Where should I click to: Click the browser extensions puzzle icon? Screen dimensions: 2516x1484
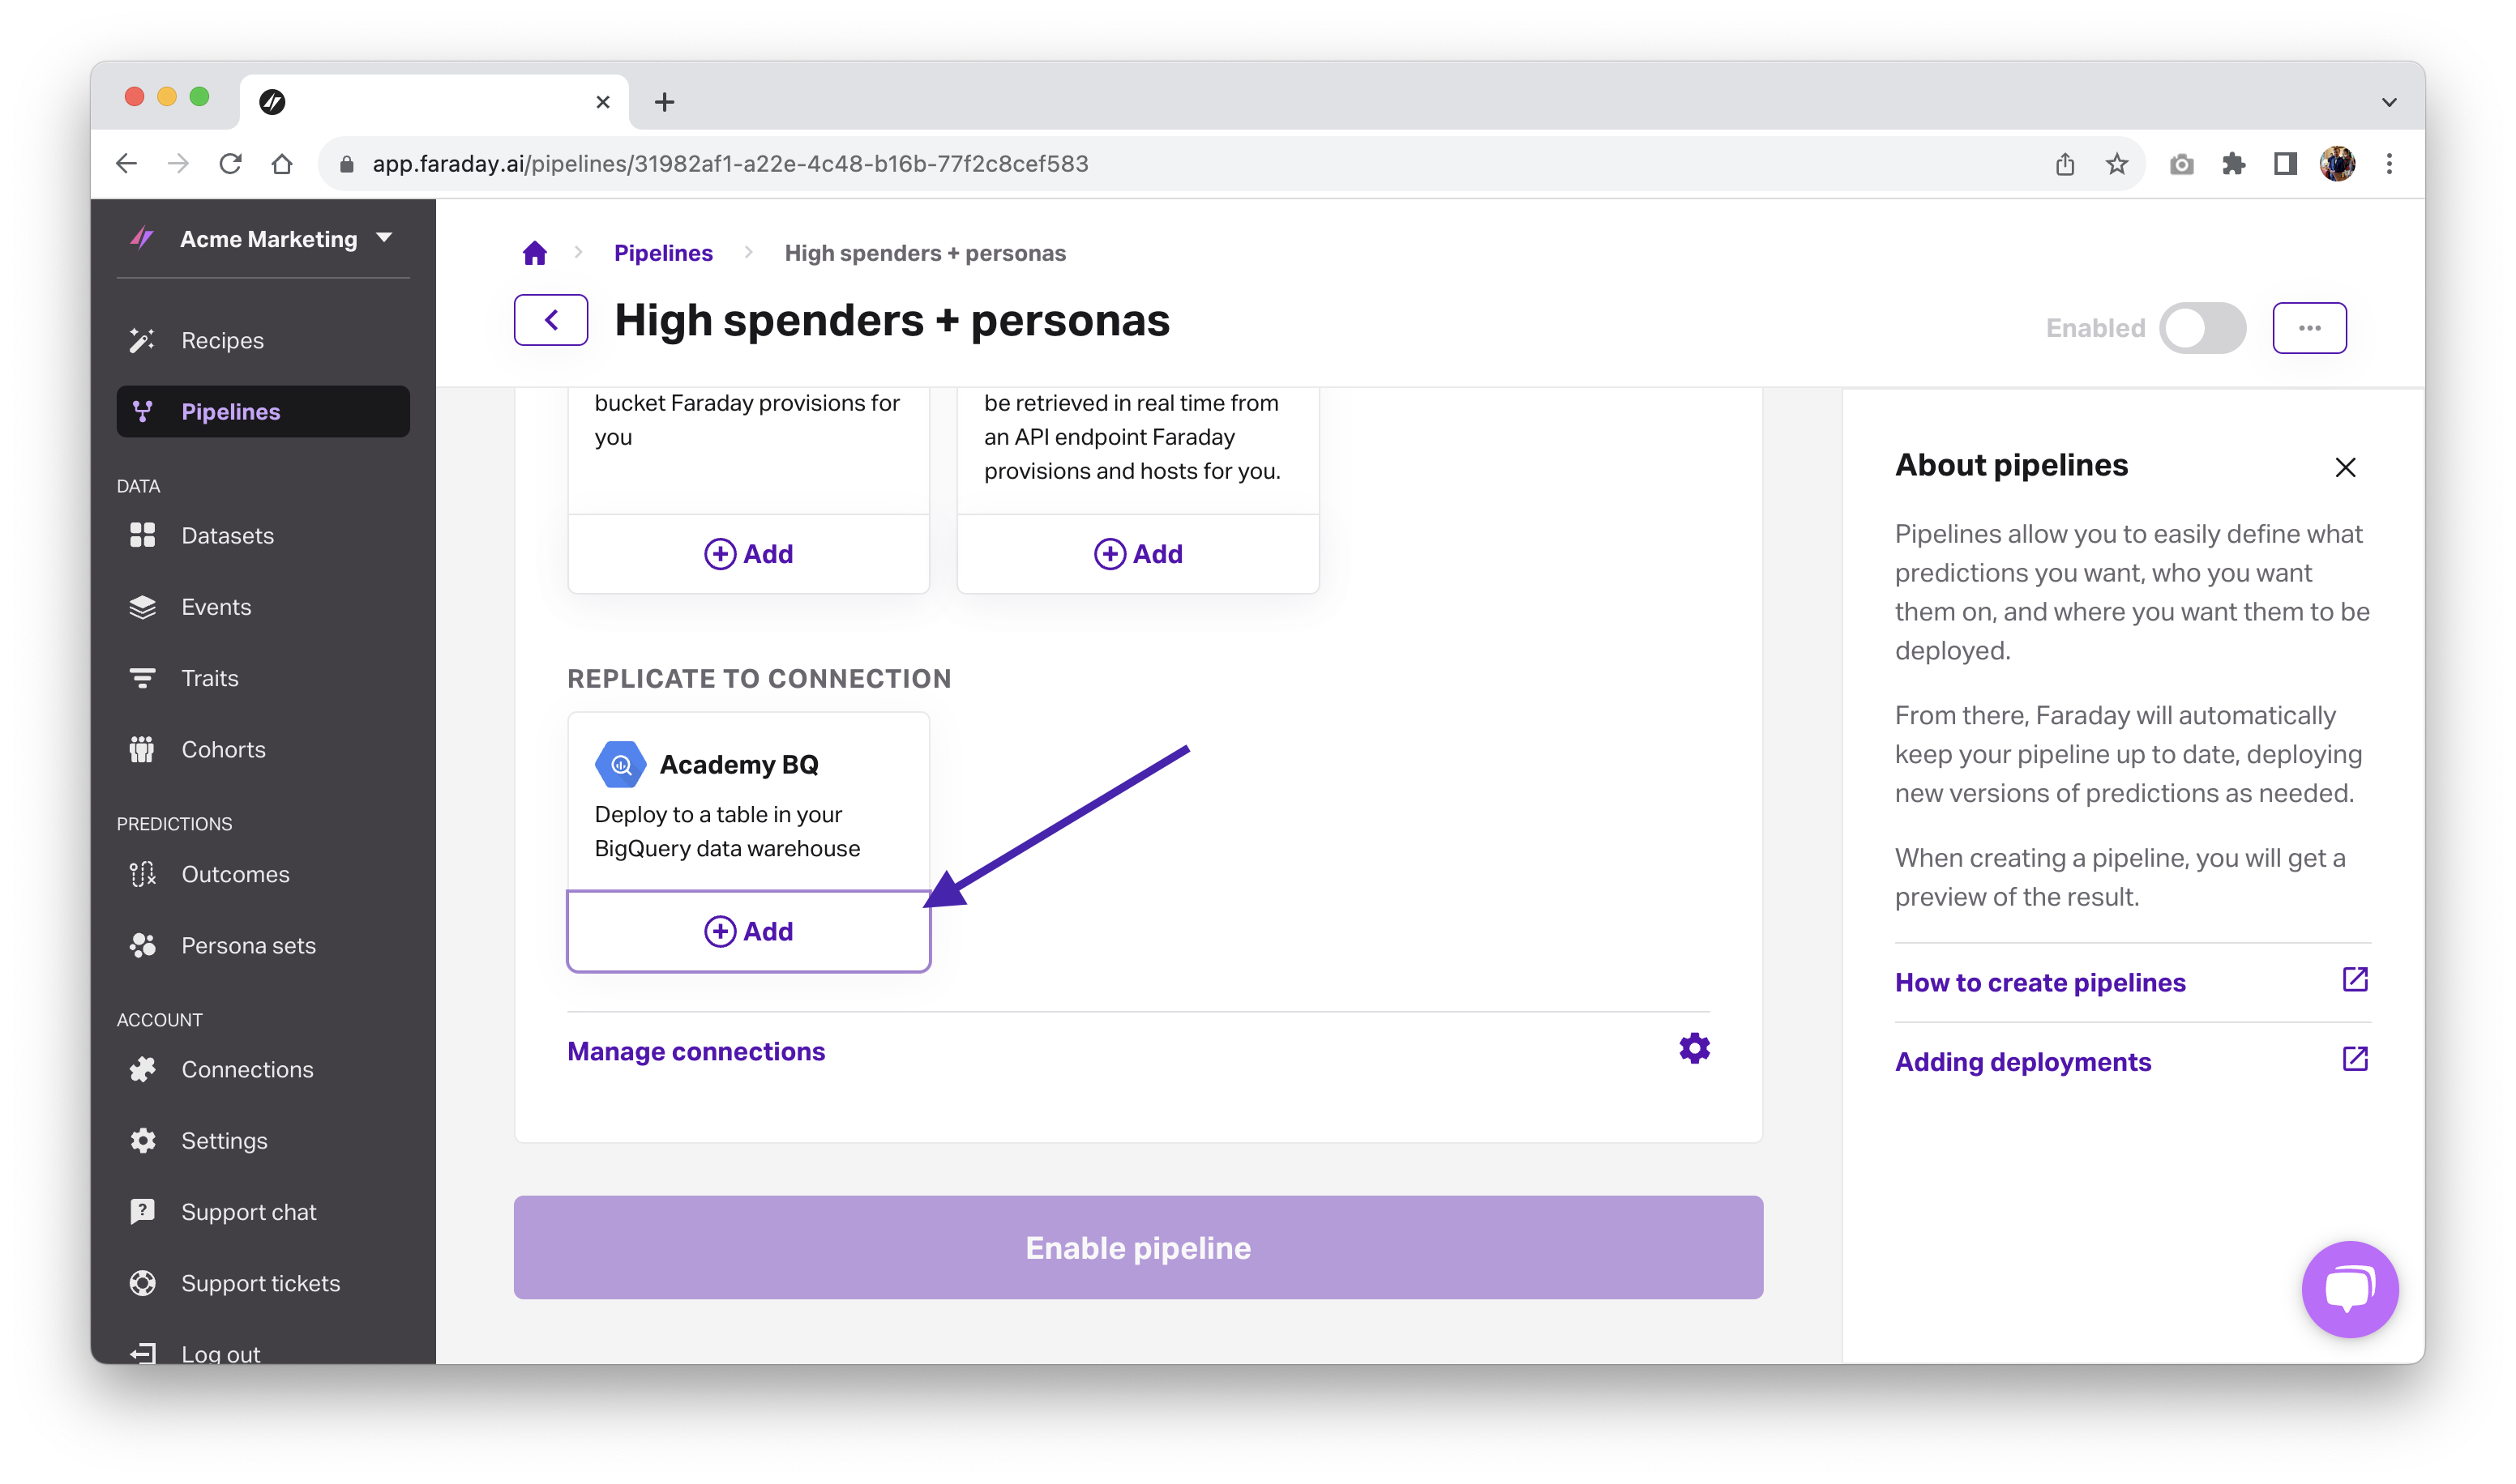(2233, 164)
